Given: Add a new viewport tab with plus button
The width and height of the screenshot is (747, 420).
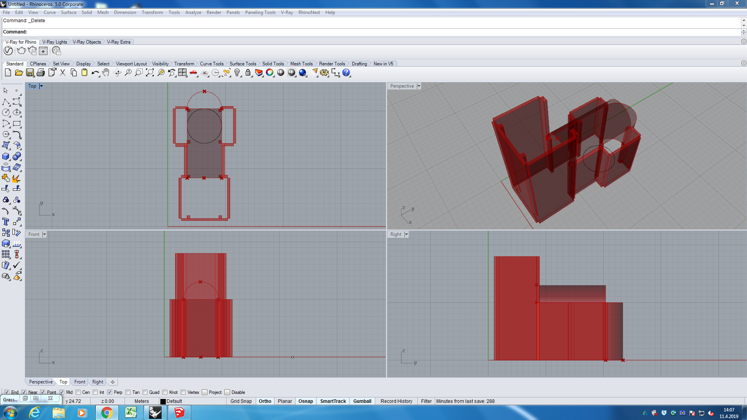Looking at the screenshot, I should click(x=112, y=382).
